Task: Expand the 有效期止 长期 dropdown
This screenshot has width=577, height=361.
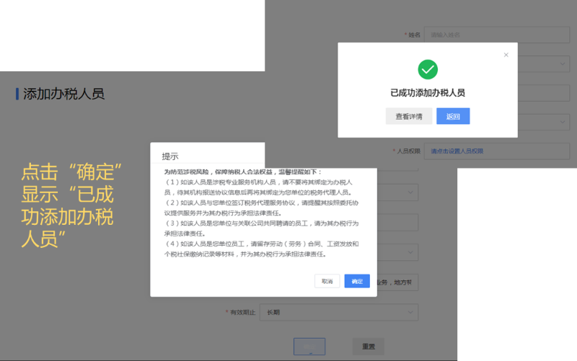Action: 339,313
